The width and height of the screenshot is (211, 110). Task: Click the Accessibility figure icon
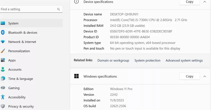[3, 97]
